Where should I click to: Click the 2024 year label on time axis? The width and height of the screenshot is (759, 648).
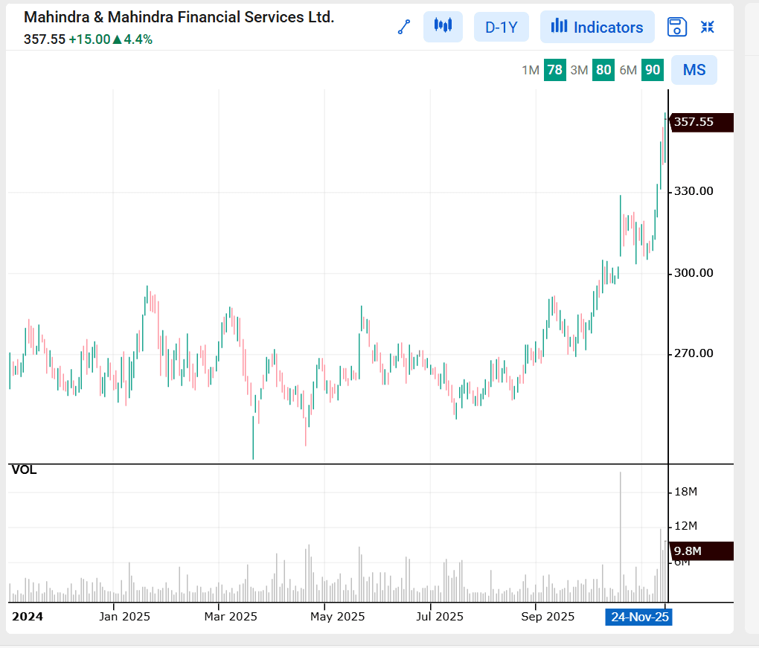pos(27,617)
